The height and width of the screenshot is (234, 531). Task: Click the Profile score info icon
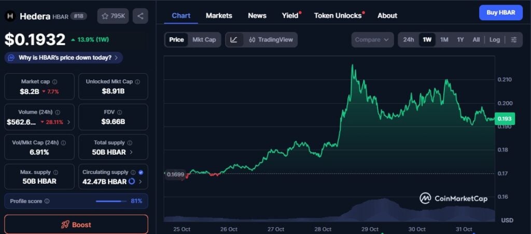click(x=47, y=201)
